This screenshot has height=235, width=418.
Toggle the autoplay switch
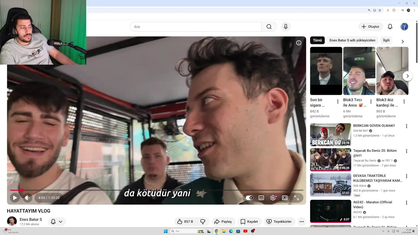pyautogui.click(x=249, y=198)
